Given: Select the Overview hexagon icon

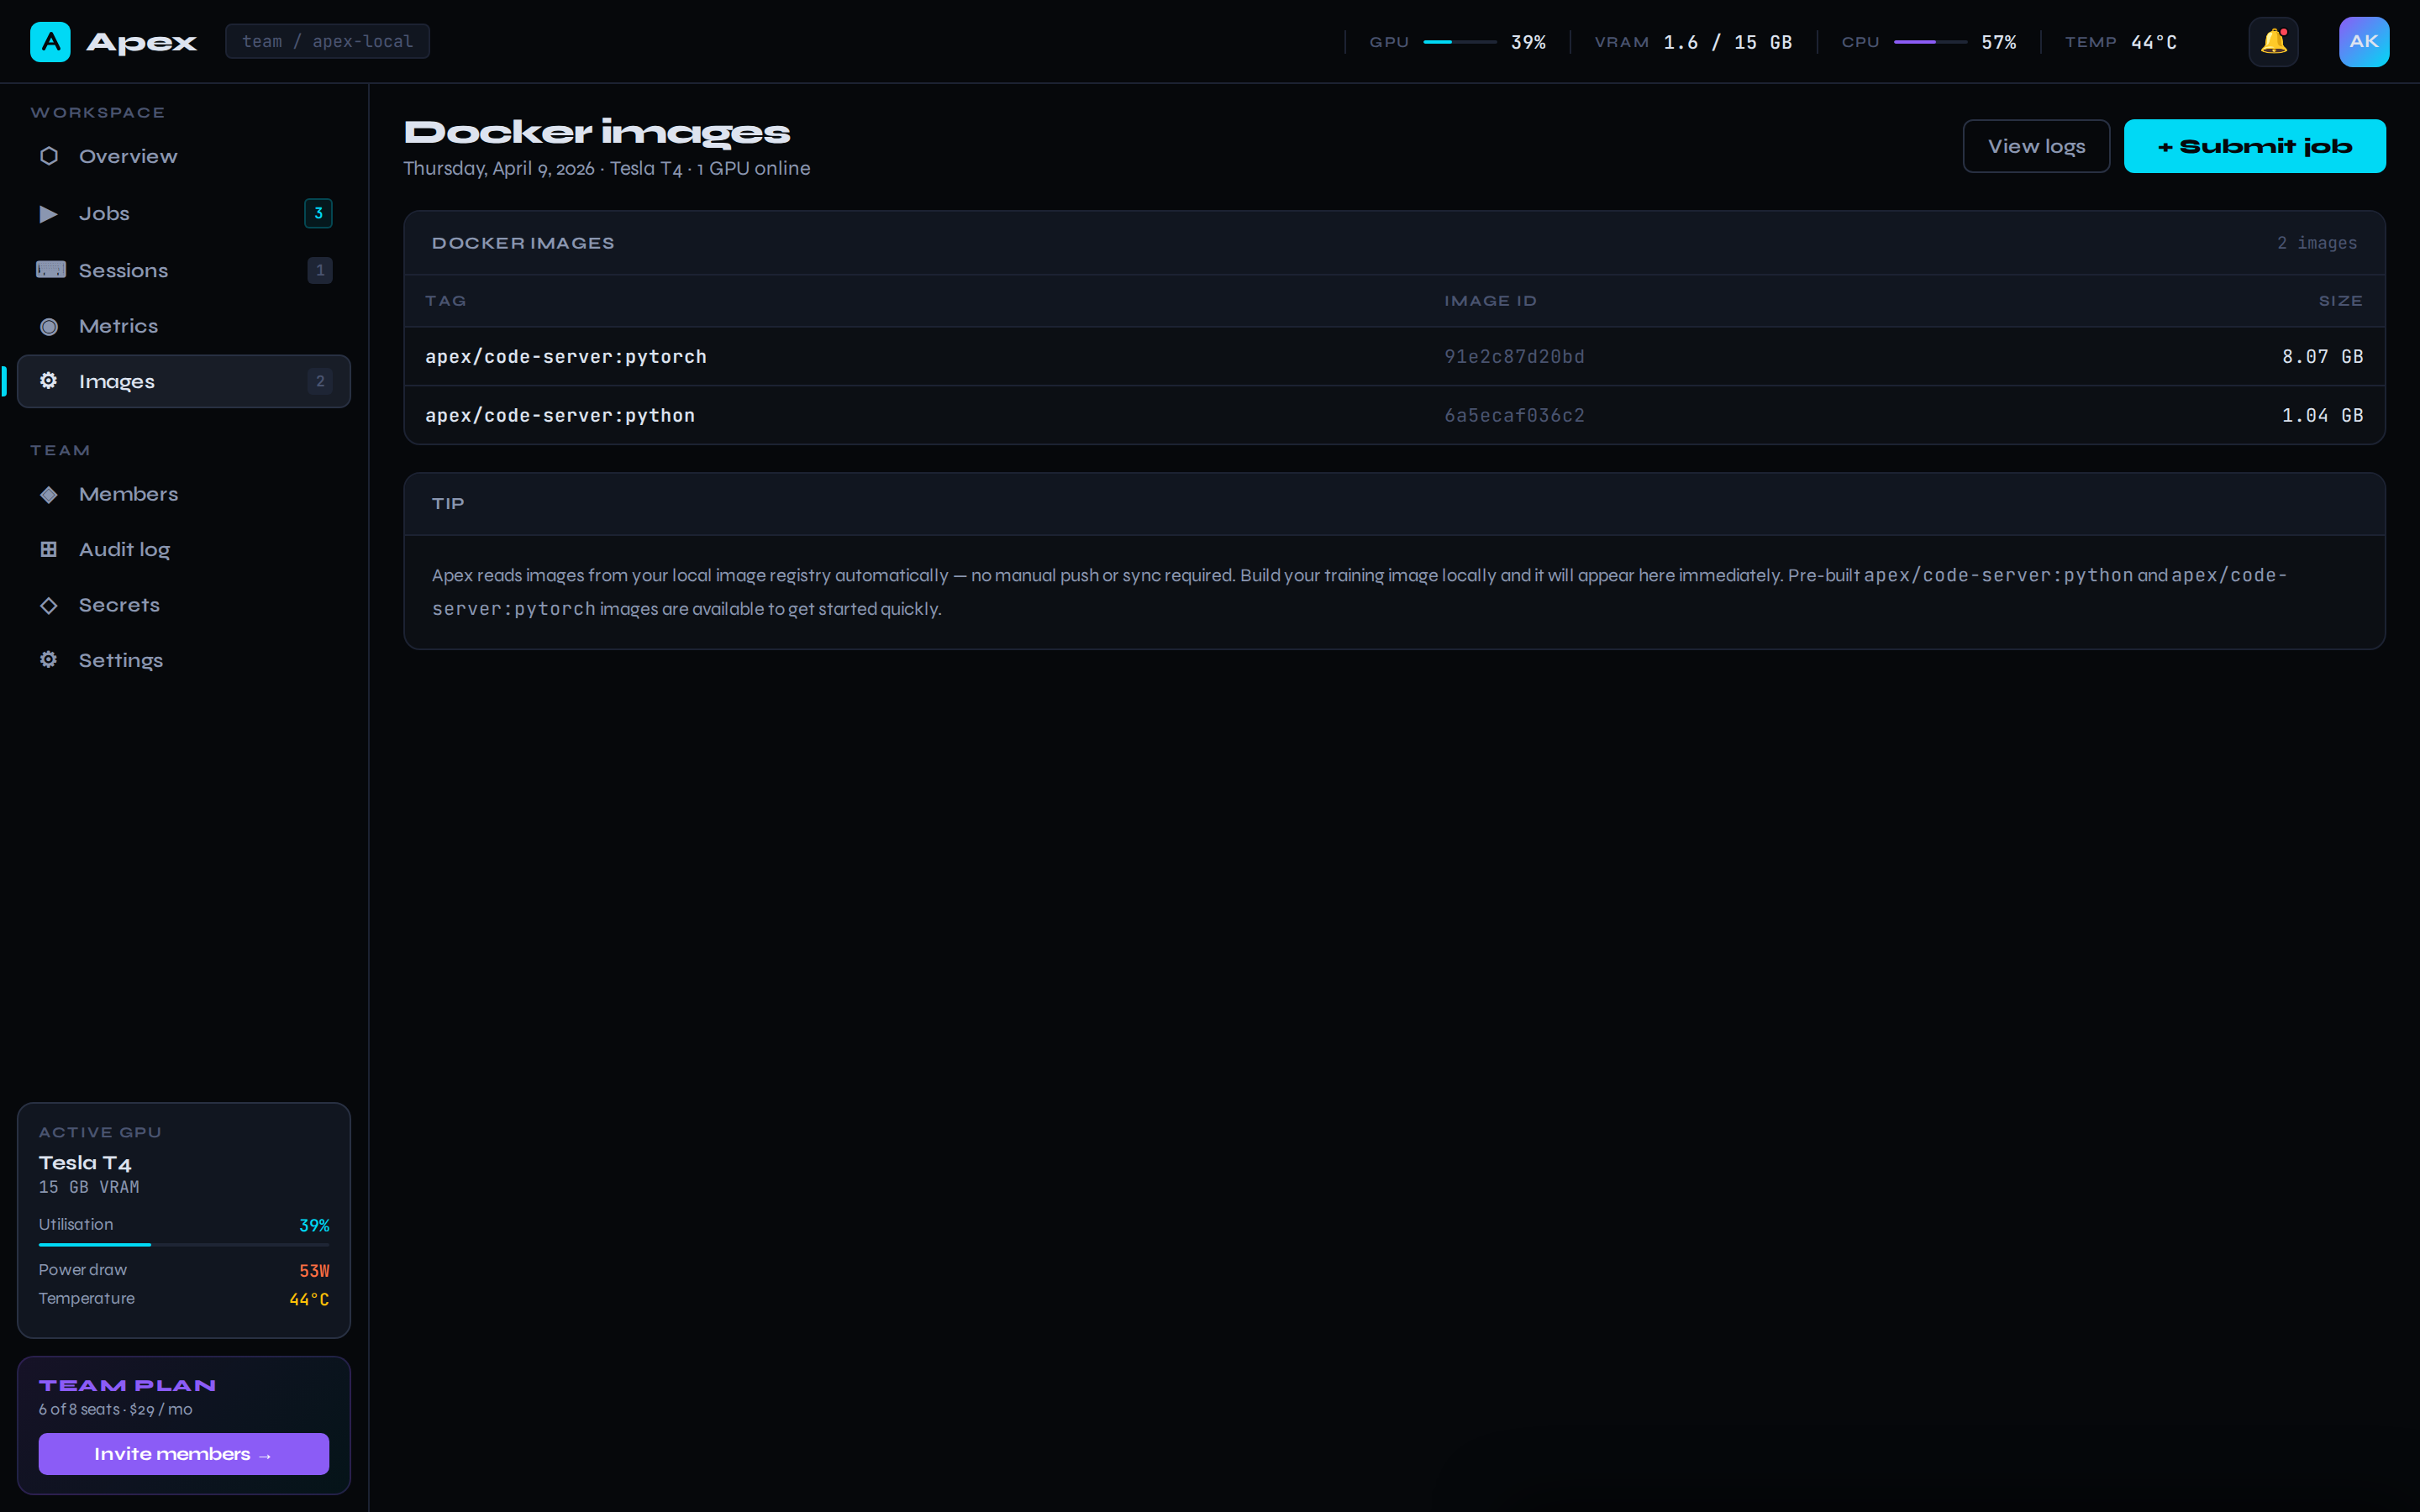Looking at the screenshot, I should tap(48, 156).
